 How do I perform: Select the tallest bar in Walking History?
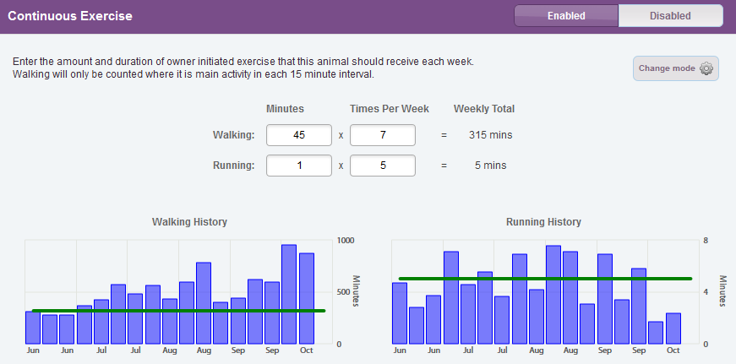point(289,294)
